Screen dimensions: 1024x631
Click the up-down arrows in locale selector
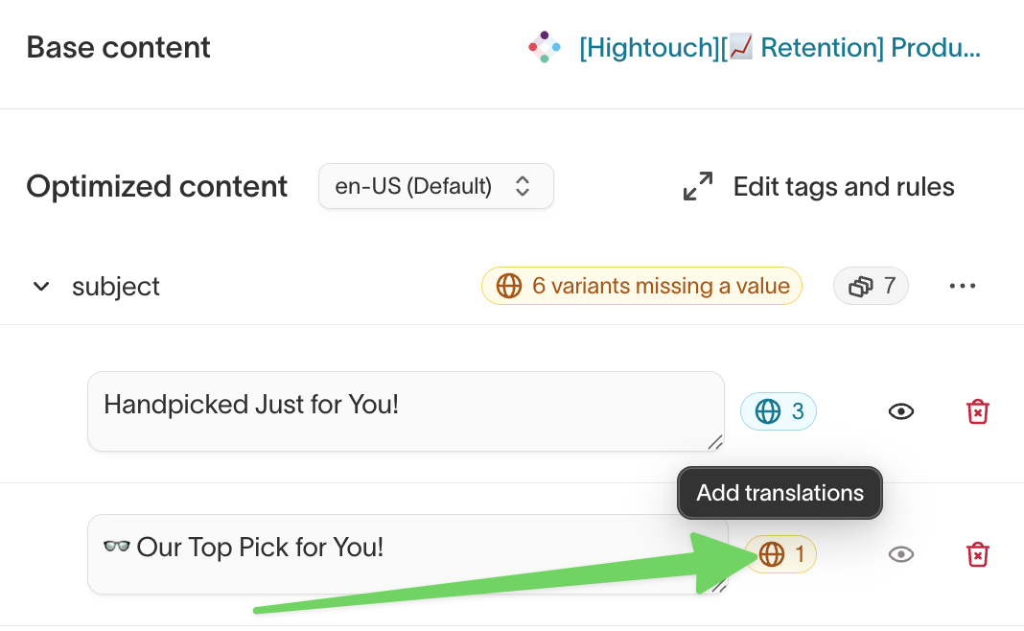pos(523,186)
